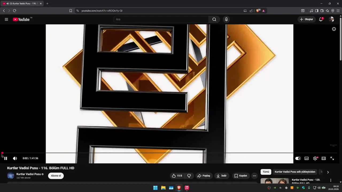The image size is (342, 192).
Task: Mute the video volume
Action: point(15,158)
